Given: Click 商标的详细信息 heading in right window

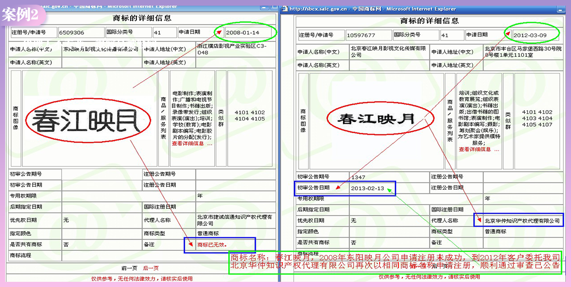Looking at the screenshot, I should pyautogui.click(x=430, y=21).
